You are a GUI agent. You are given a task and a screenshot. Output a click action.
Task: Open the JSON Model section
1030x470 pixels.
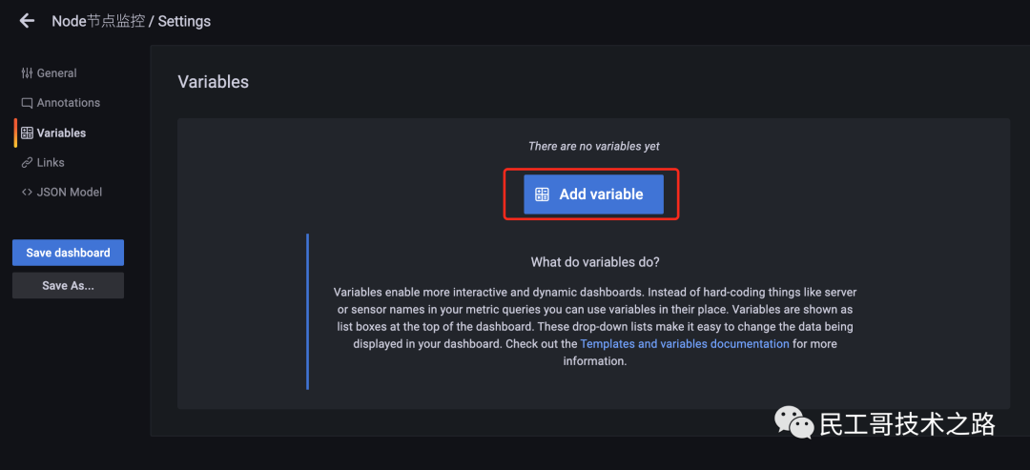(x=62, y=193)
